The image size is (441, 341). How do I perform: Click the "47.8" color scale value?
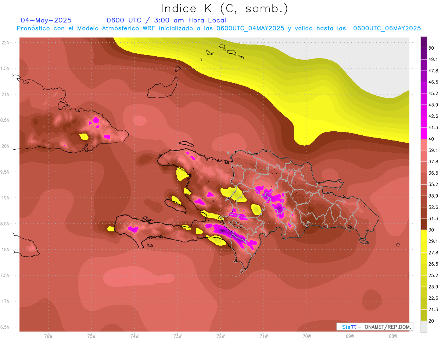(x=433, y=71)
